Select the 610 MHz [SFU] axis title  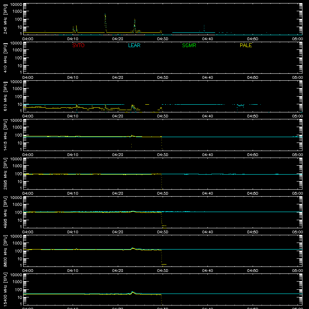coord(5,96)
